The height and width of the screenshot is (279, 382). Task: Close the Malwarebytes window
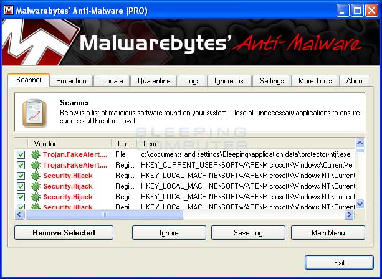tap(372, 11)
